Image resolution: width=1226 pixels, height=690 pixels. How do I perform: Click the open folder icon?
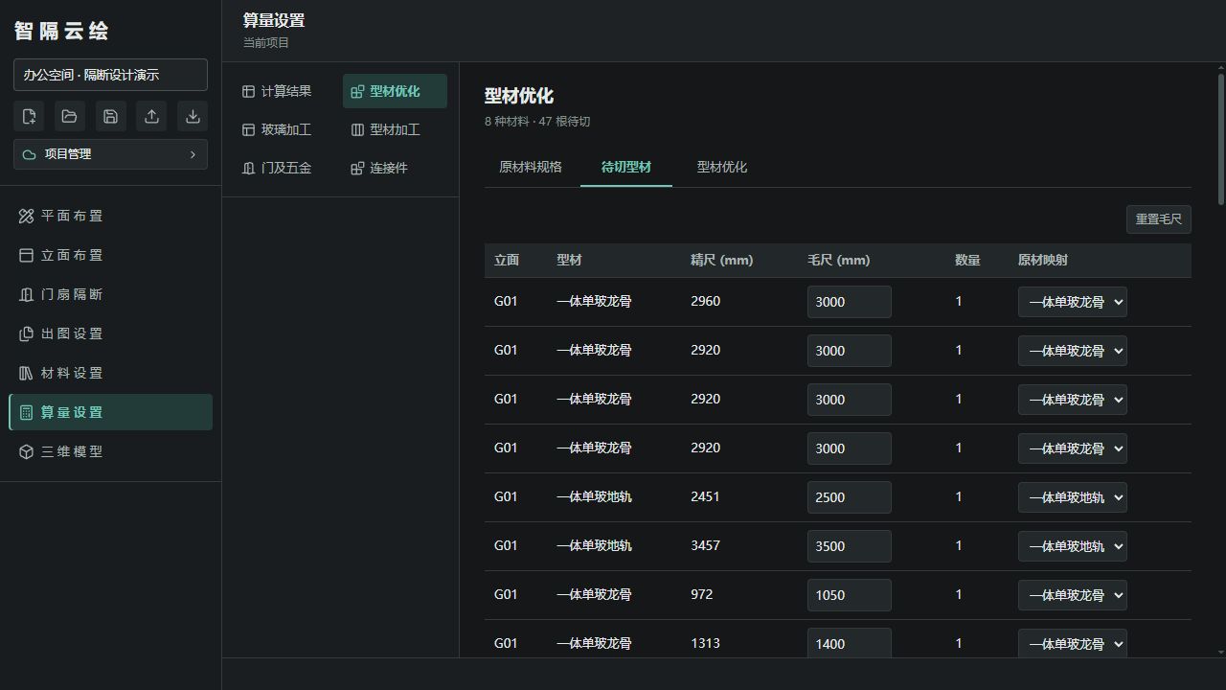(x=70, y=116)
